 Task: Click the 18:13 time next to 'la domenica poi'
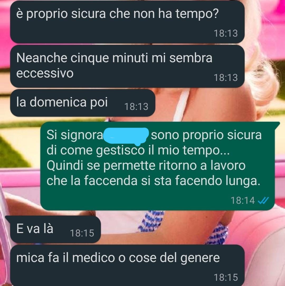pos(136,107)
